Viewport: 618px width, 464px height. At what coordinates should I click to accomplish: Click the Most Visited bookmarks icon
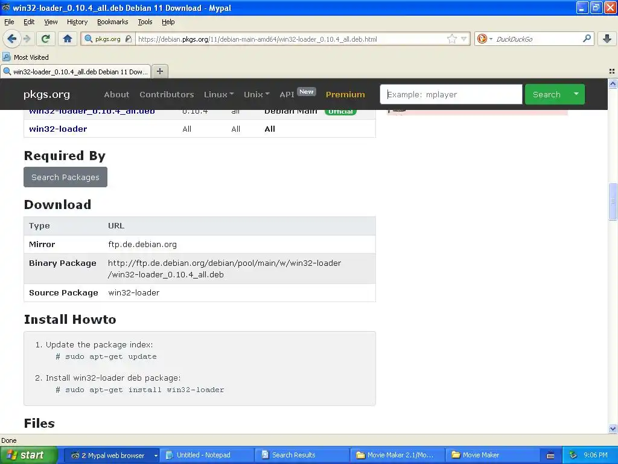pyautogui.click(x=6, y=57)
